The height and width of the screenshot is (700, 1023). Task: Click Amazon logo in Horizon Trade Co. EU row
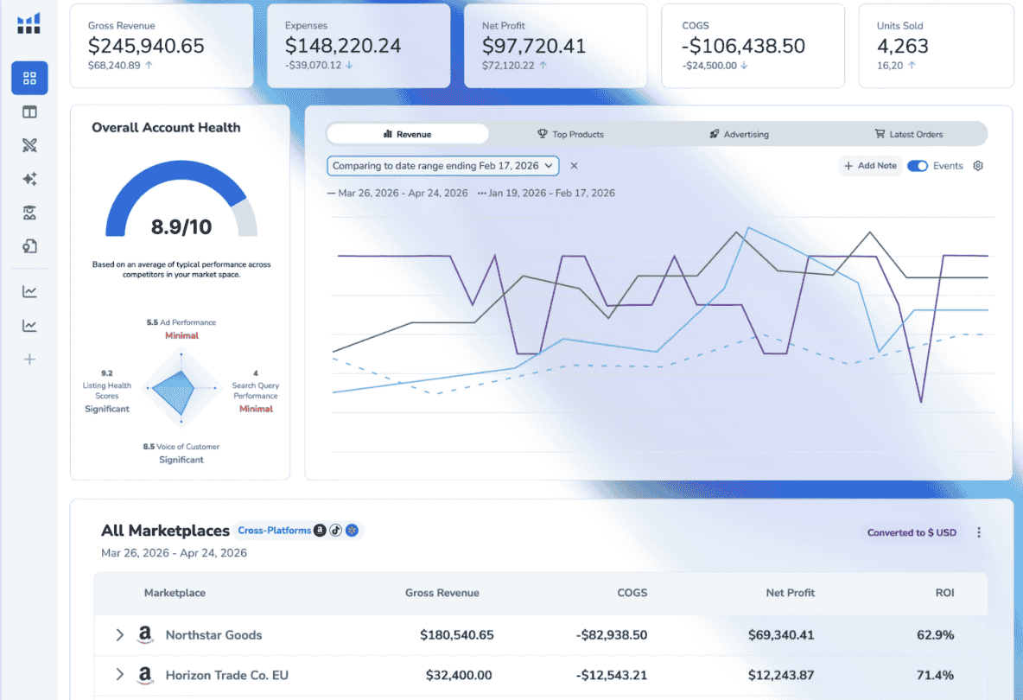click(x=145, y=675)
